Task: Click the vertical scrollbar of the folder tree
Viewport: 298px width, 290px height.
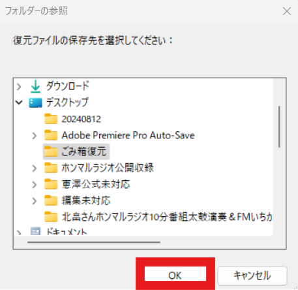Action: click(279, 127)
